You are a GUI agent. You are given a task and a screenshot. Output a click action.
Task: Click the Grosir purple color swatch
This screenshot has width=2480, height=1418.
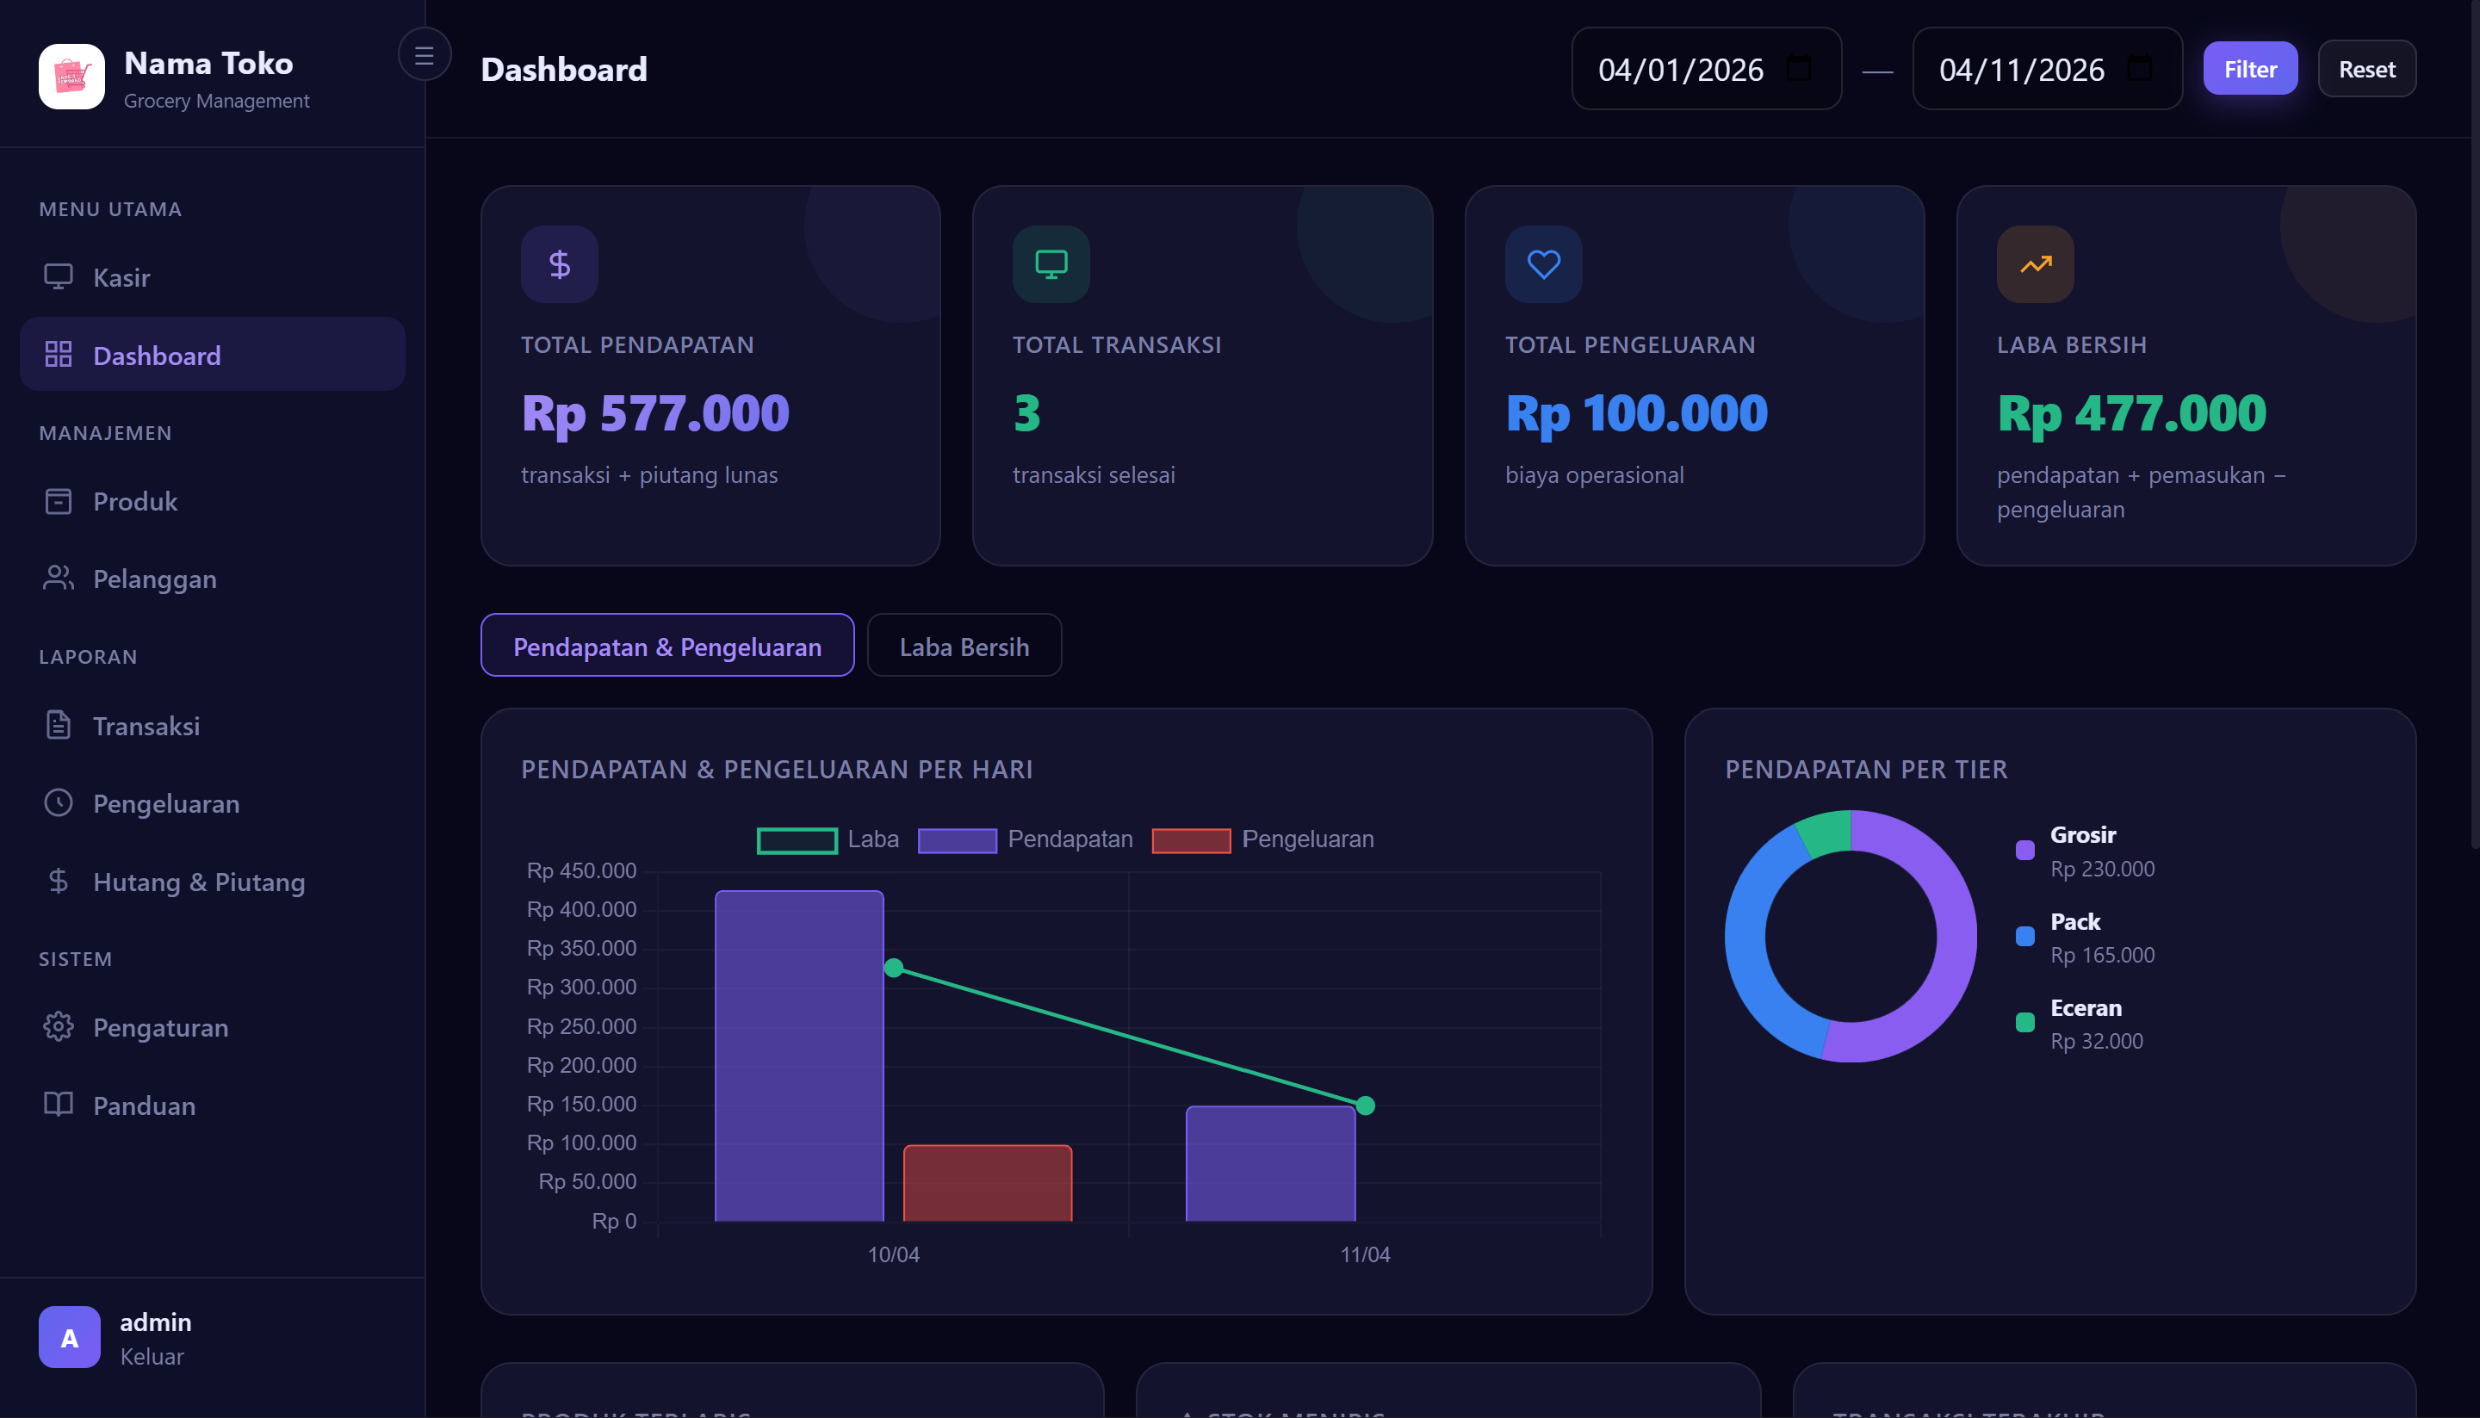pyautogui.click(x=2025, y=849)
